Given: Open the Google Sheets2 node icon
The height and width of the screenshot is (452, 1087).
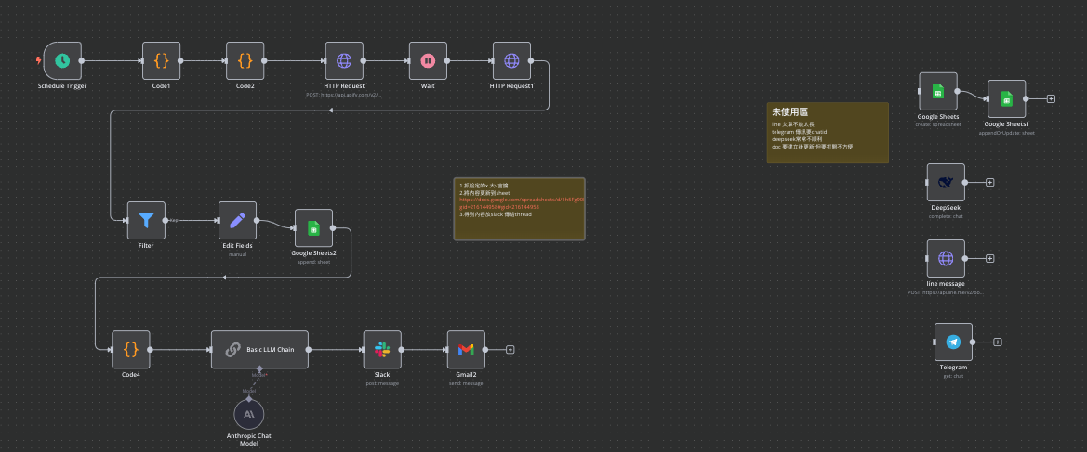Looking at the screenshot, I should point(313,227).
